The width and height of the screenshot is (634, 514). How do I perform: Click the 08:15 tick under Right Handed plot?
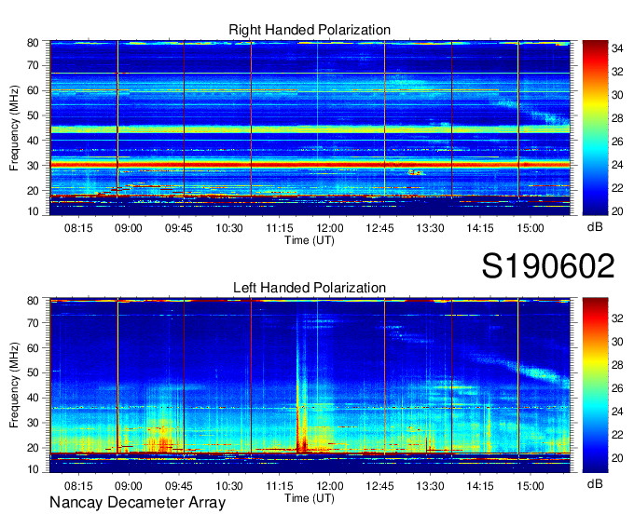click(x=78, y=228)
